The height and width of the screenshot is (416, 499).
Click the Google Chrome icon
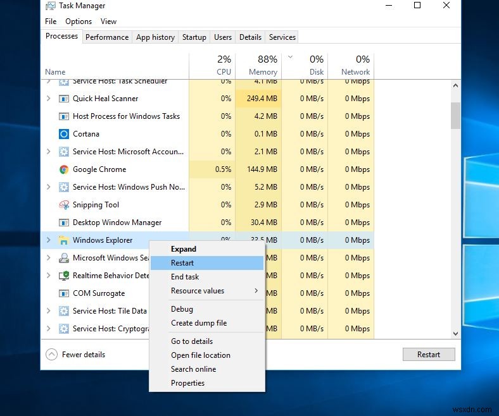[64, 169]
